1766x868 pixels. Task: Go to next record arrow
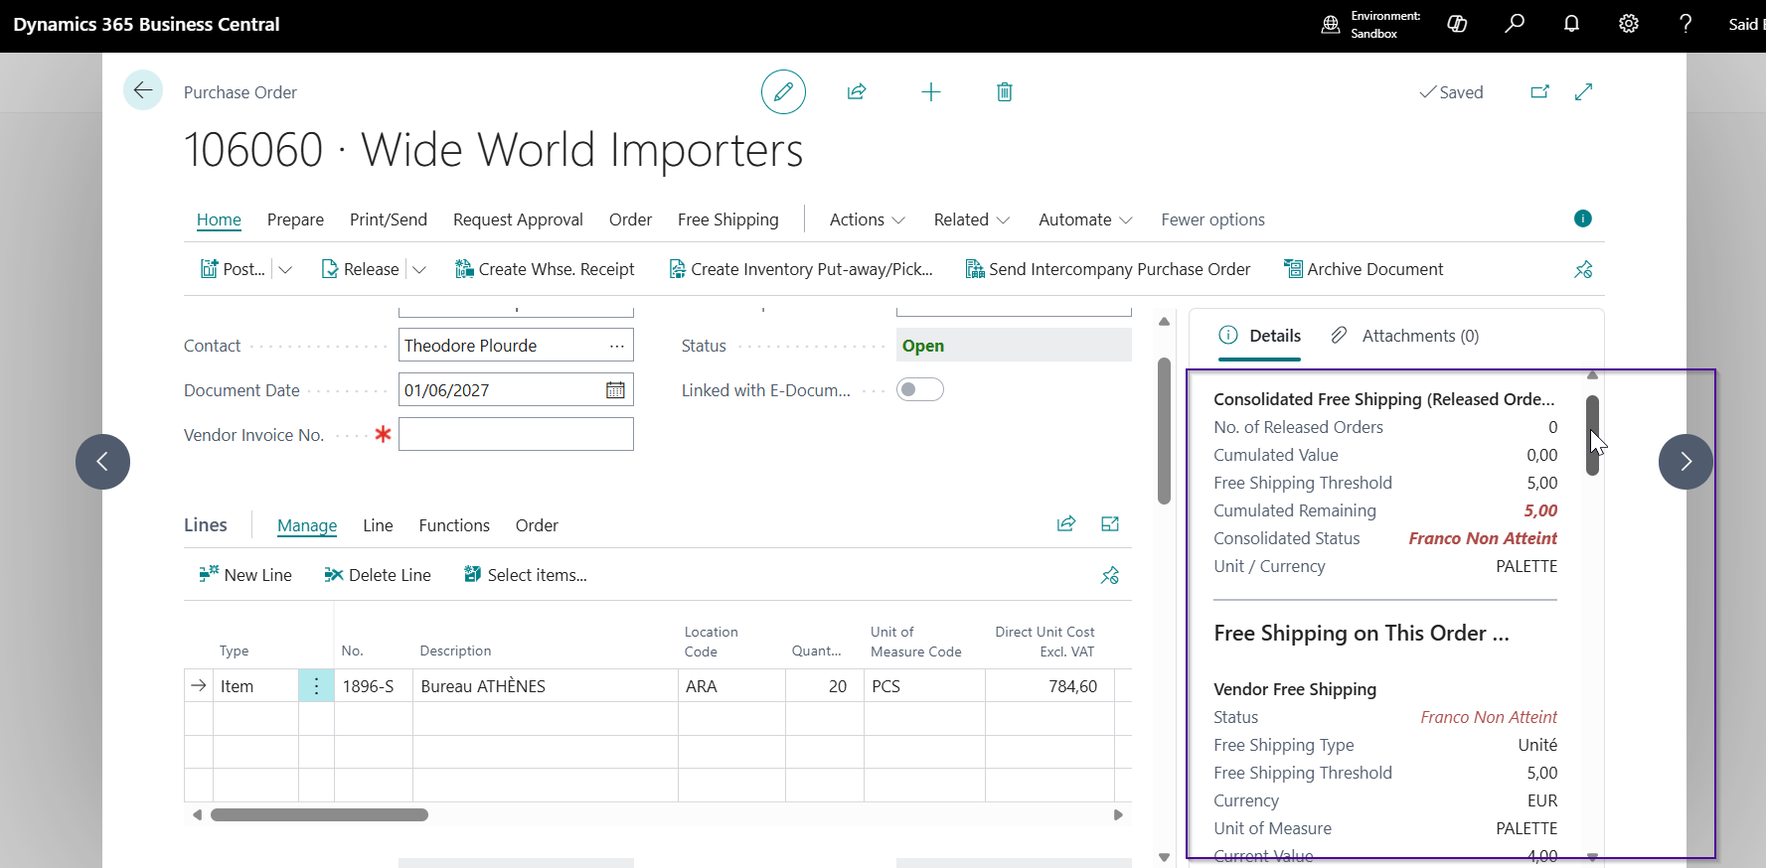point(1686,462)
